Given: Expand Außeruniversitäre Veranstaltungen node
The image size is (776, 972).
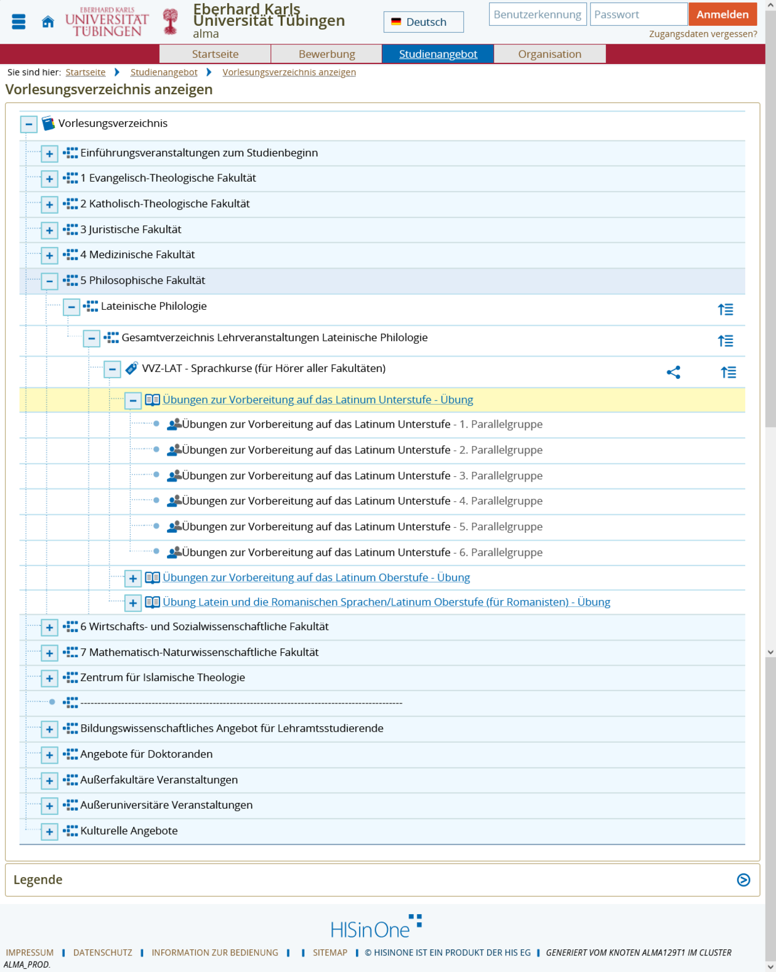Looking at the screenshot, I should coord(49,806).
